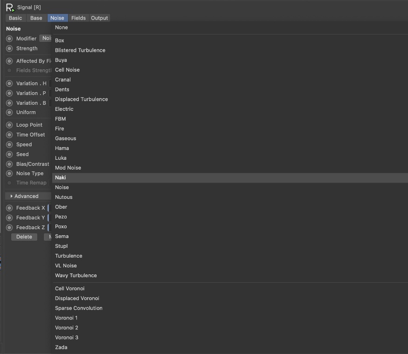Click the animation dot for Loop Point
Screen dimensions: 408x354
[9, 125]
